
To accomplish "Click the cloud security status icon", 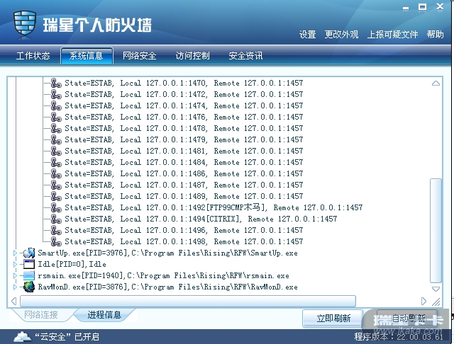I will [x=23, y=337].
